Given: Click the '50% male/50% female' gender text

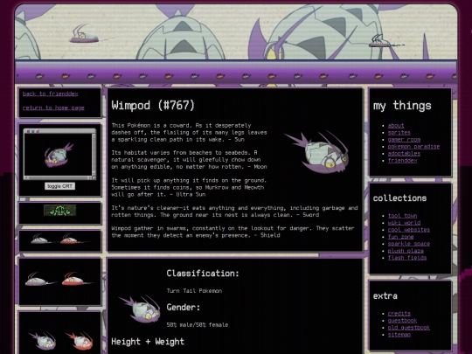Looking at the screenshot, I should [x=198, y=325].
